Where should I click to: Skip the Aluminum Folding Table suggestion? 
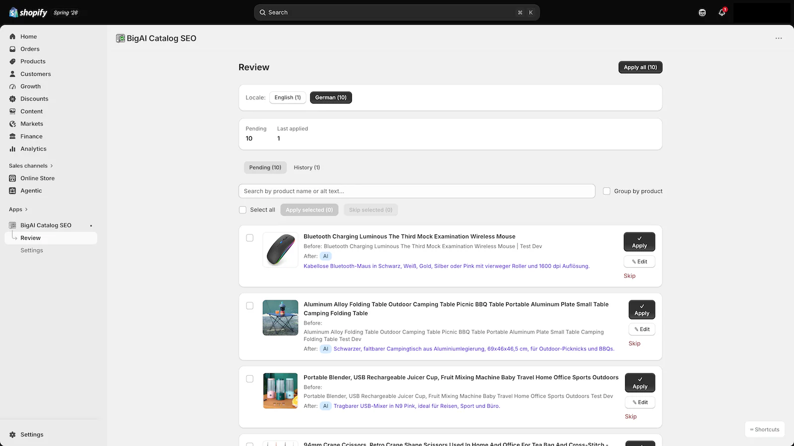tap(634, 343)
